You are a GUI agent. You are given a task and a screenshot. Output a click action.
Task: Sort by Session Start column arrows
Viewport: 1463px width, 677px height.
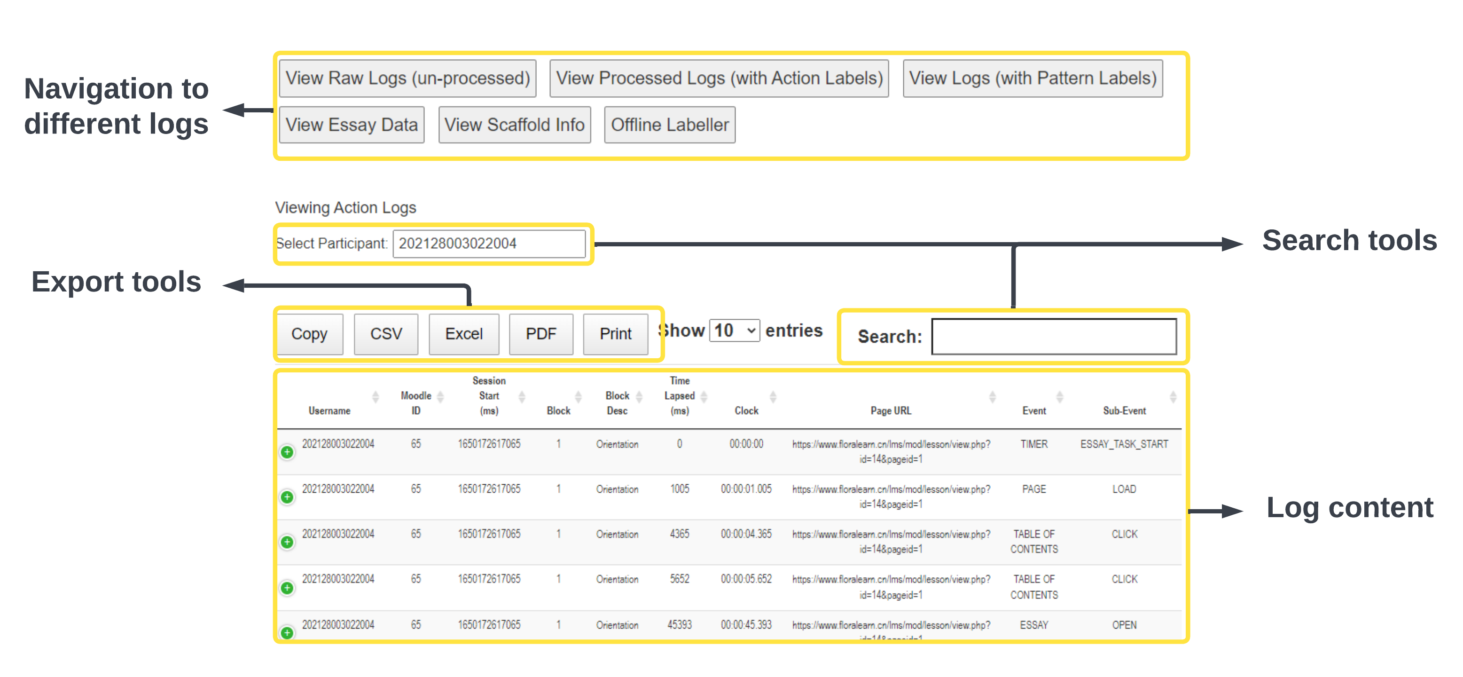point(522,396)
